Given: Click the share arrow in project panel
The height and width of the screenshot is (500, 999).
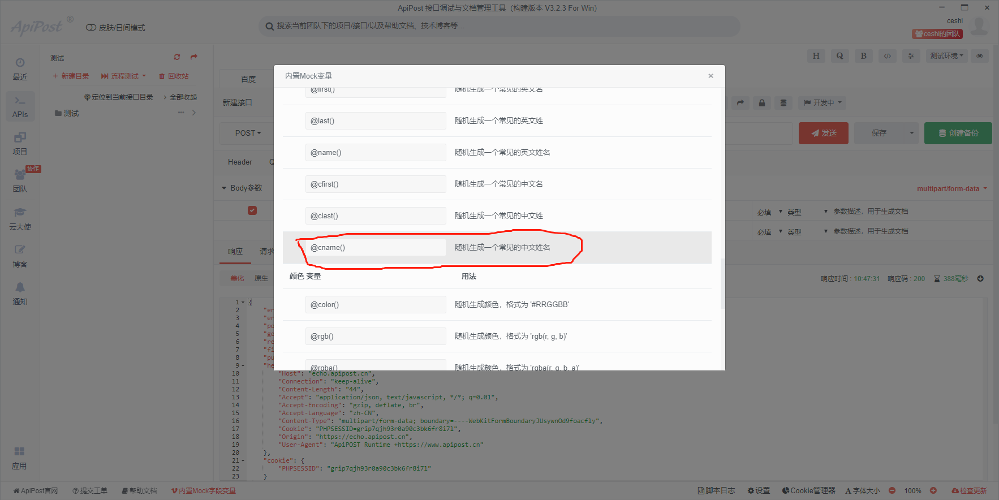Looking at the screenshot, I should (194, 57).
